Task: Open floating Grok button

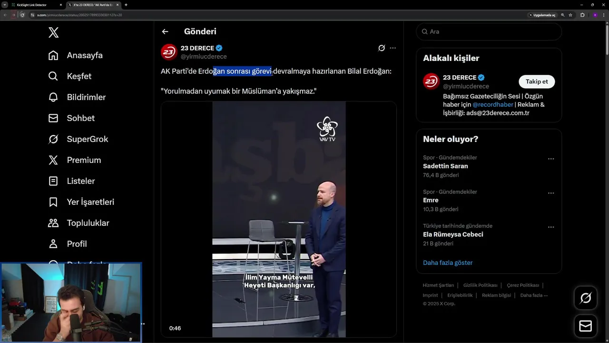Action: (586, 298)
